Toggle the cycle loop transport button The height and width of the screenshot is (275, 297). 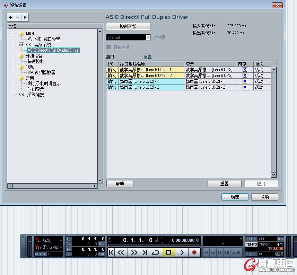click(156, 252)
